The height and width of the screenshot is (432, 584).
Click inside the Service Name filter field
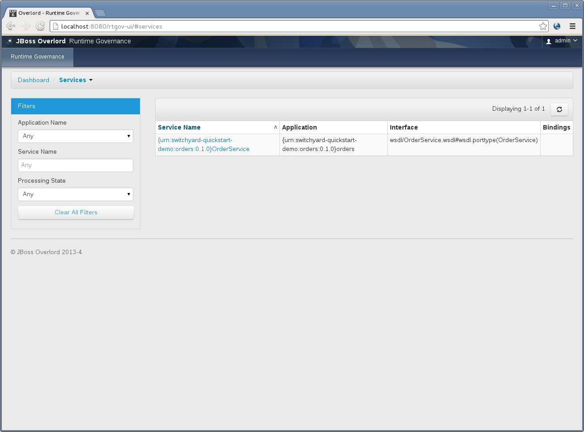(75, 165)
